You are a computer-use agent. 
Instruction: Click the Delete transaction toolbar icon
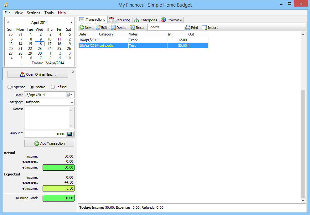(x=113, y=27)
